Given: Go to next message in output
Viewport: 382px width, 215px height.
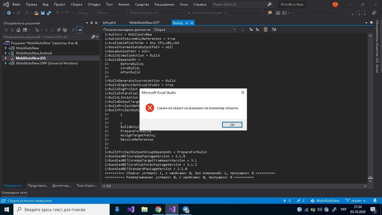Looking at the screenshot, I should pyautogui.click(x=257, y=30).
